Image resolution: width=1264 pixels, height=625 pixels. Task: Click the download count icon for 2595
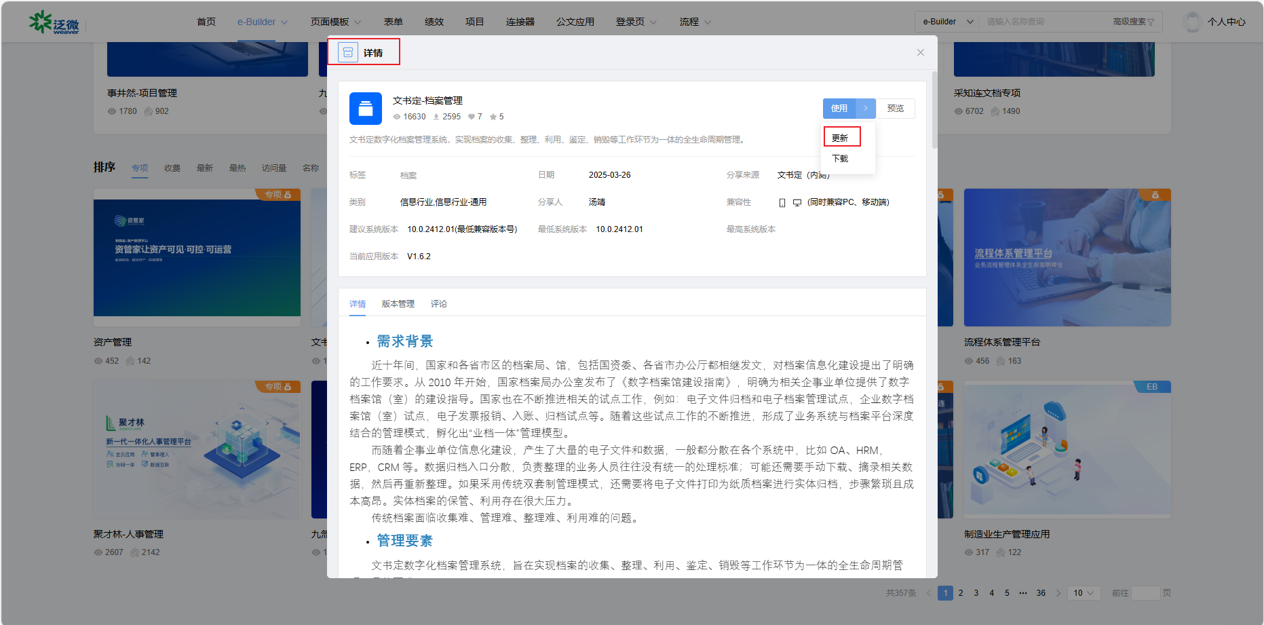[436, 117]
